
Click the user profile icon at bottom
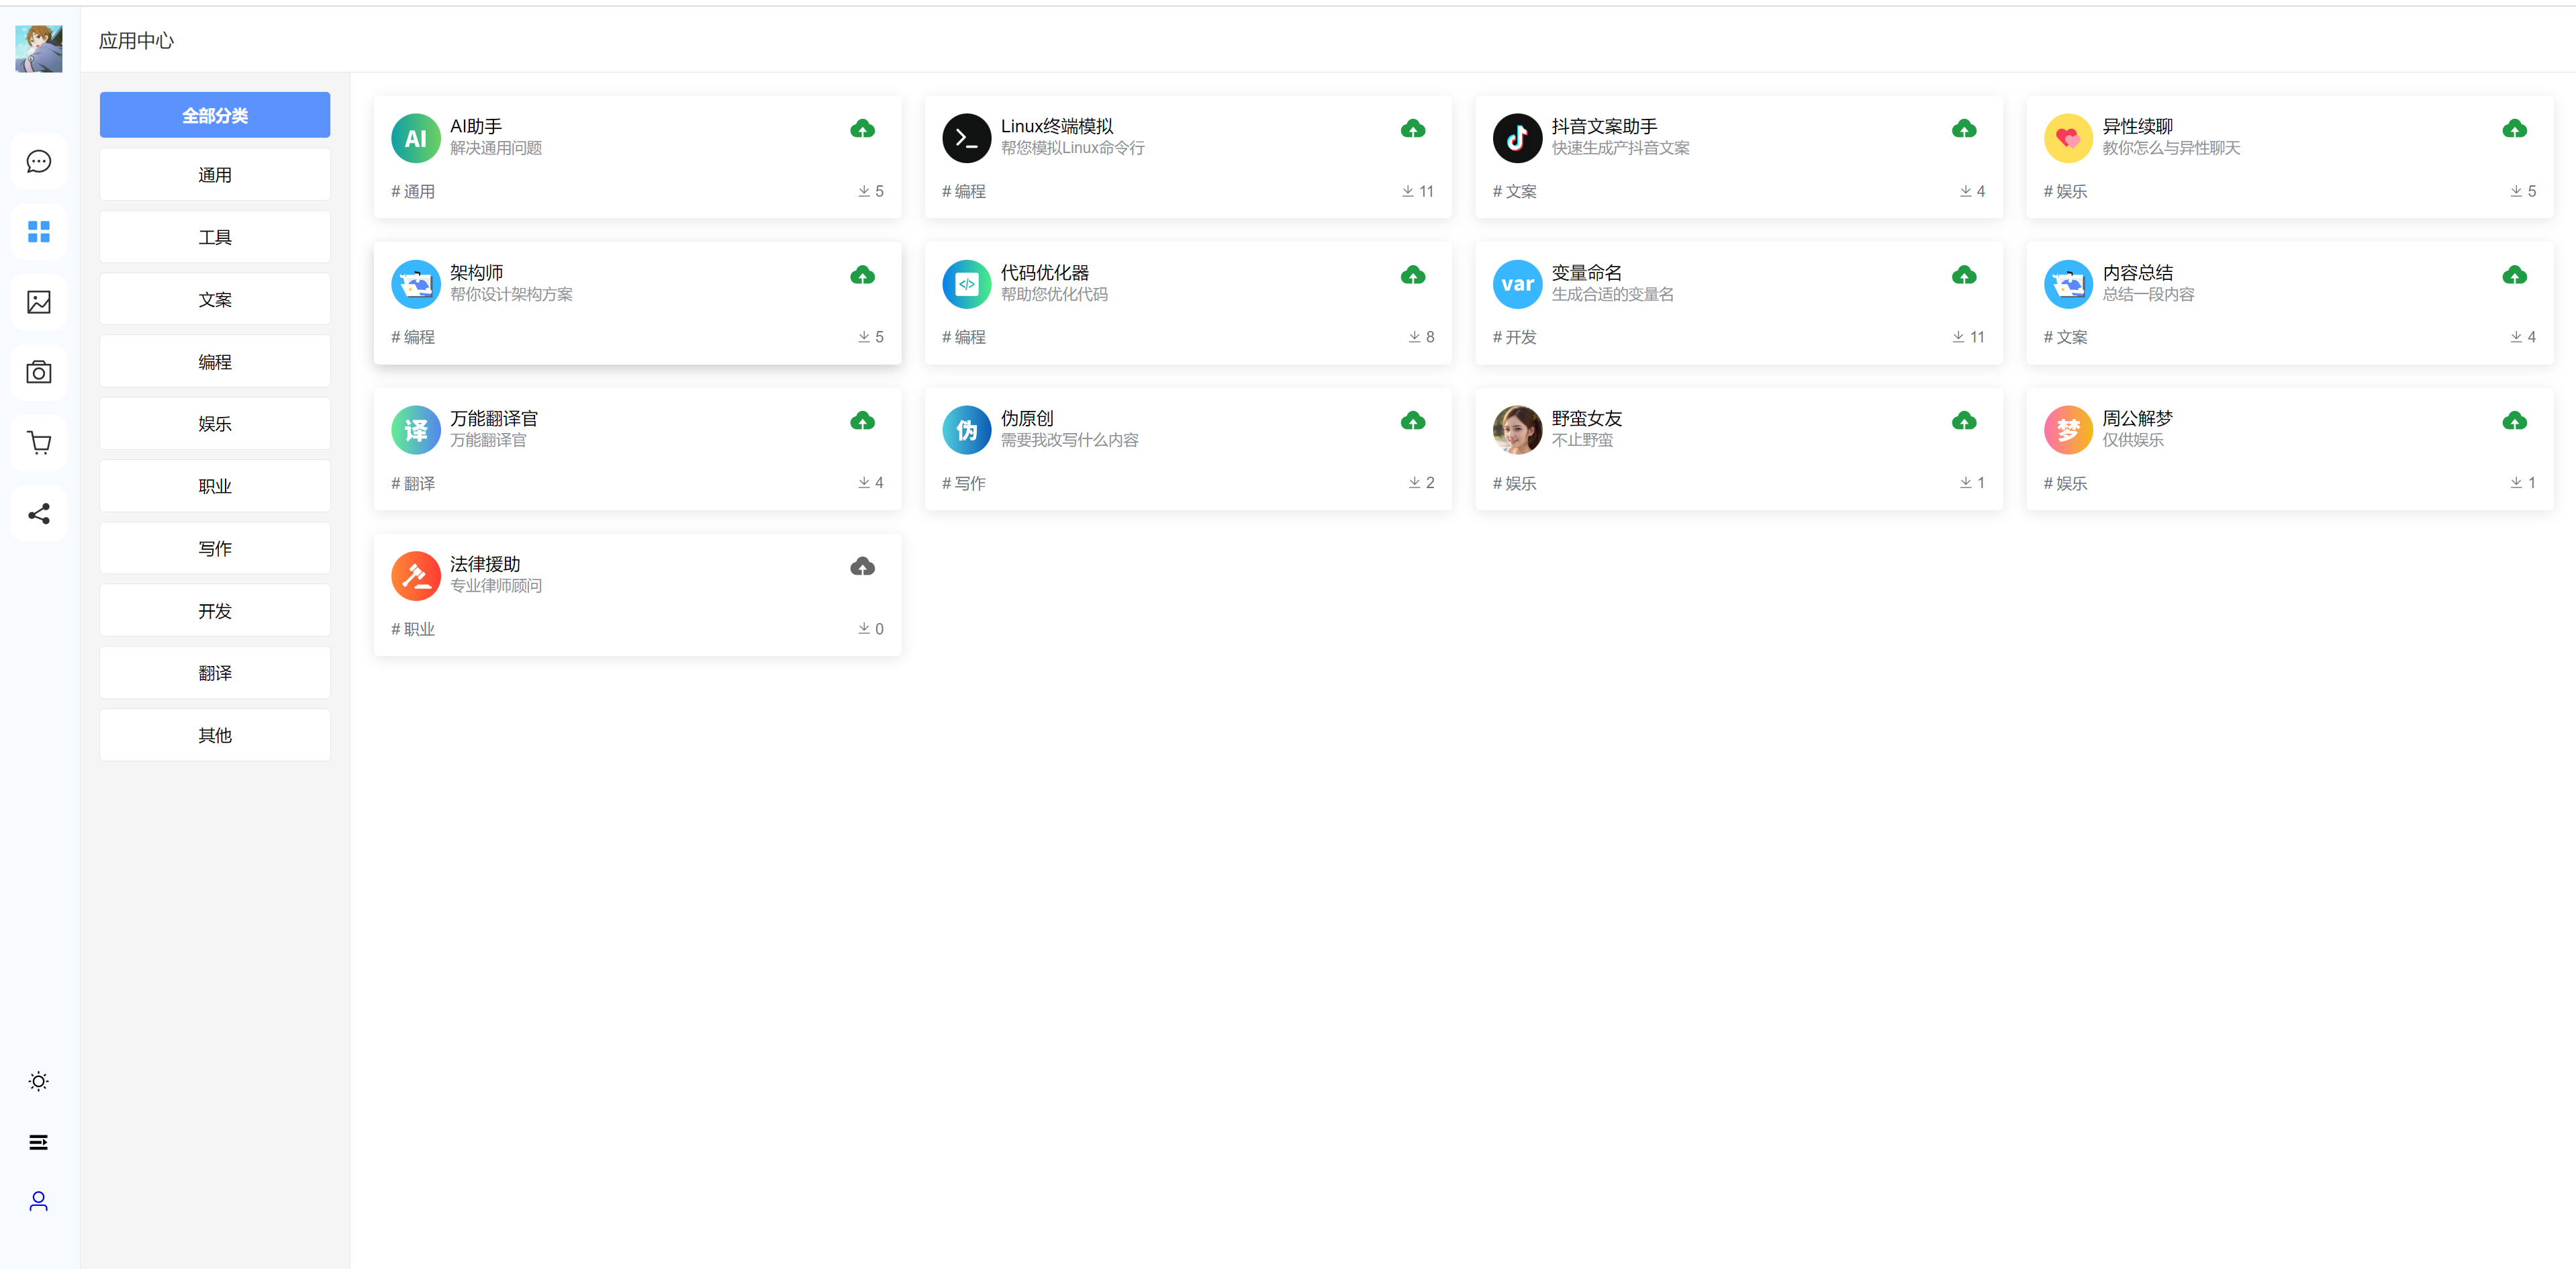click(39, 1201)
